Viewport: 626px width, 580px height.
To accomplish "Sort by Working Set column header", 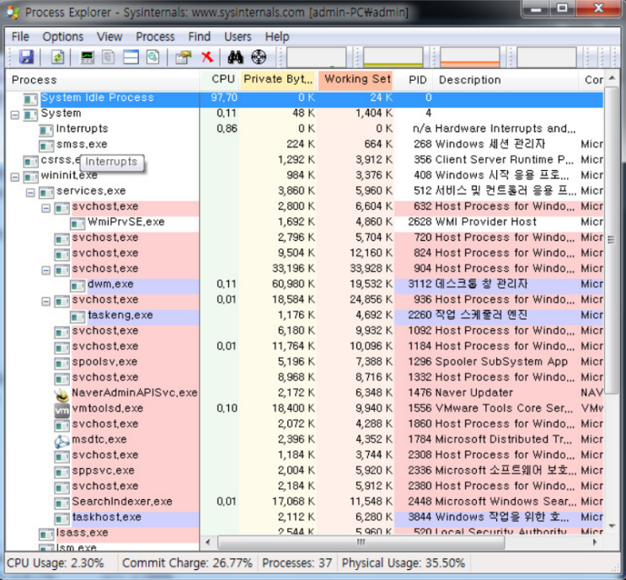I will tap(356, 80).
